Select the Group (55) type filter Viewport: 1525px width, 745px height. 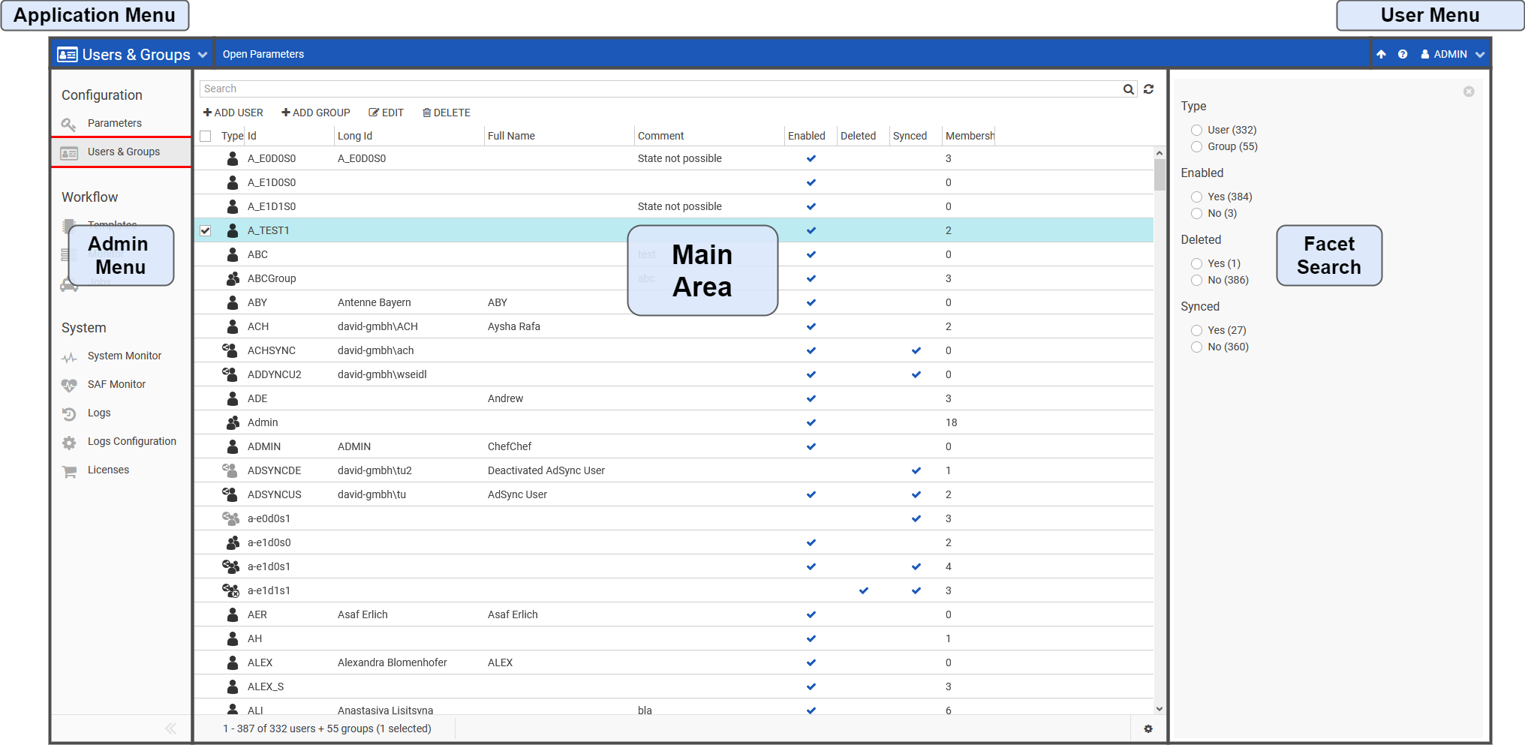tap(1196, 147)
